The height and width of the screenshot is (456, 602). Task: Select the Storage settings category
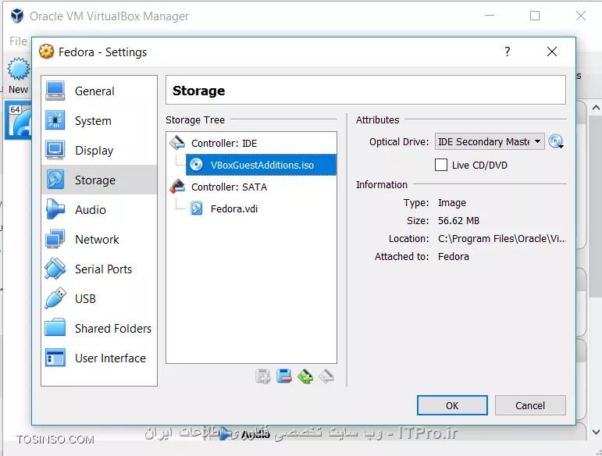(x=99, y=180)
